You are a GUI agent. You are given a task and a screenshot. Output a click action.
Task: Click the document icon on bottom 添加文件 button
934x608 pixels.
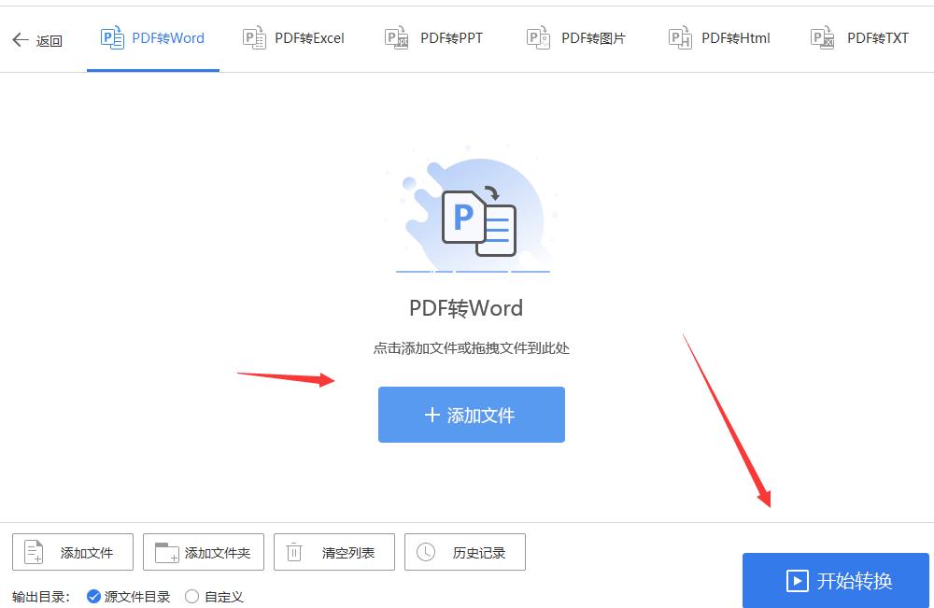[33, 551]
